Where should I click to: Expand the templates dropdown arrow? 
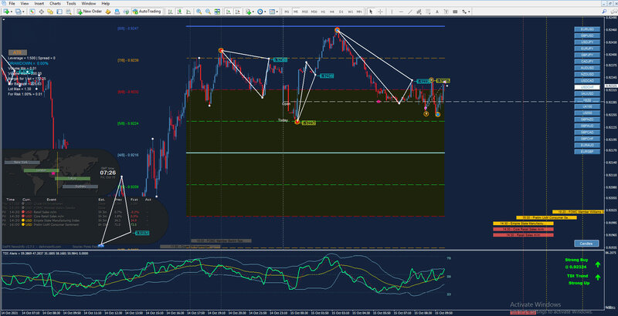click(277, 12)
